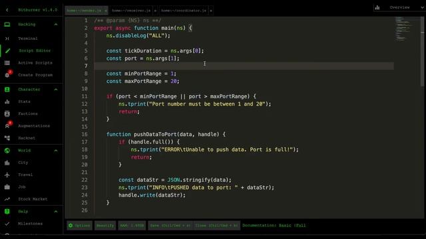Click the RAM usage indicator
This screenshot has width=426, height=239.
132,226
